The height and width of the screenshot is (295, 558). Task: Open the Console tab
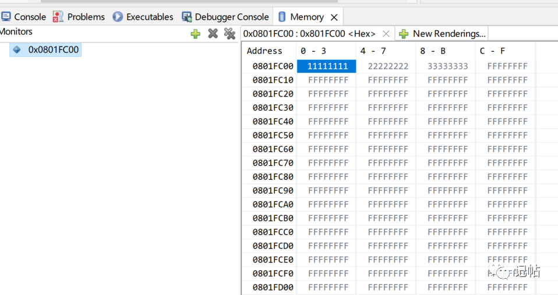click(x=23, y=17)
